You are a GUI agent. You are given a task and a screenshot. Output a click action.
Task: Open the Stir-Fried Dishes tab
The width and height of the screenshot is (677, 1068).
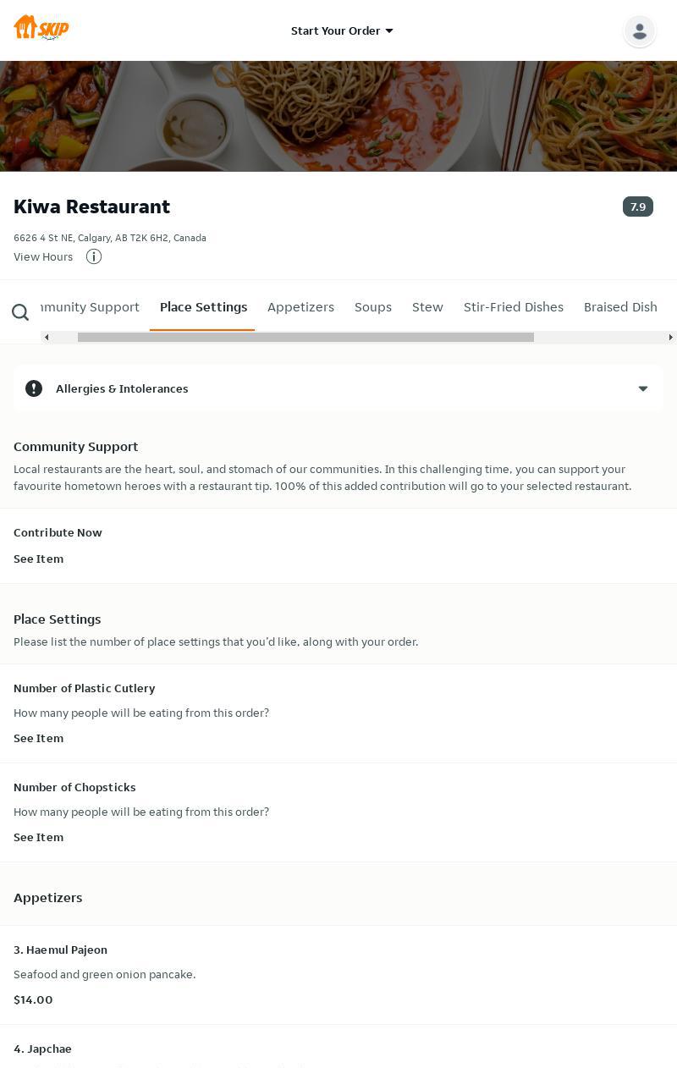coord(513,307)
